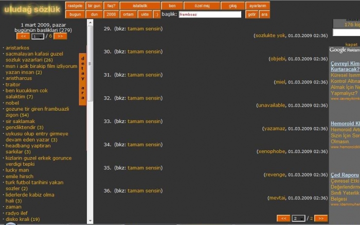The width and height of the screenshot is (360, 225).
Task: Click kapat to close the ads
Action: 351,44
